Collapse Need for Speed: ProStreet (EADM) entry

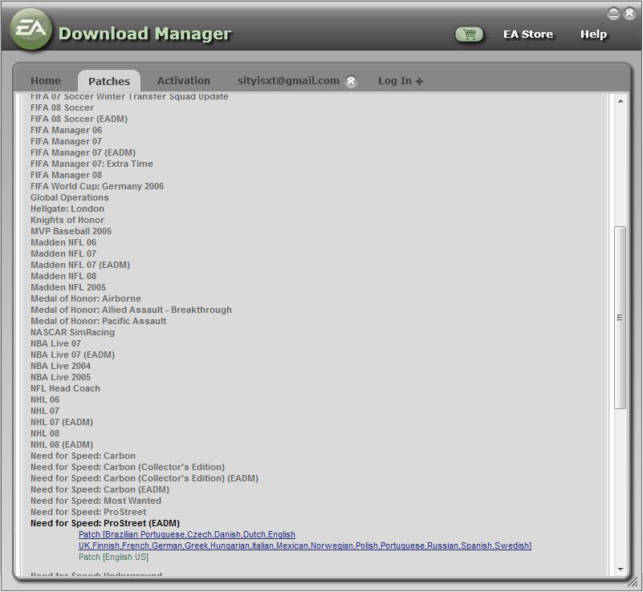[105, 523]
